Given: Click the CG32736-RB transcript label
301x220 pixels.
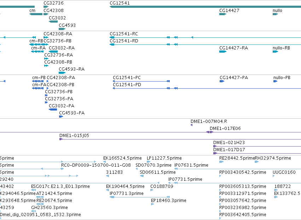Looking at the screenshot, I should click(x=58, y=41).
